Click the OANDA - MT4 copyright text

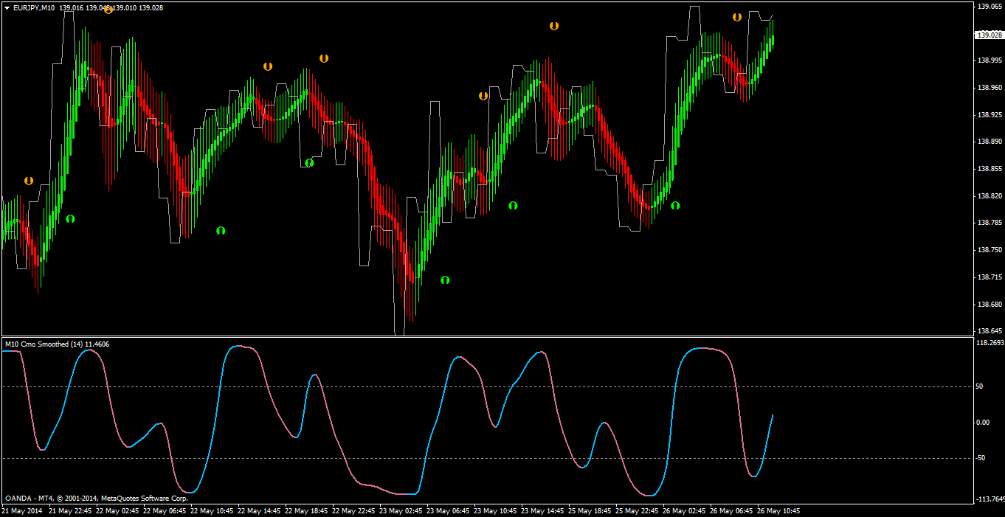[x=96, y=498]
